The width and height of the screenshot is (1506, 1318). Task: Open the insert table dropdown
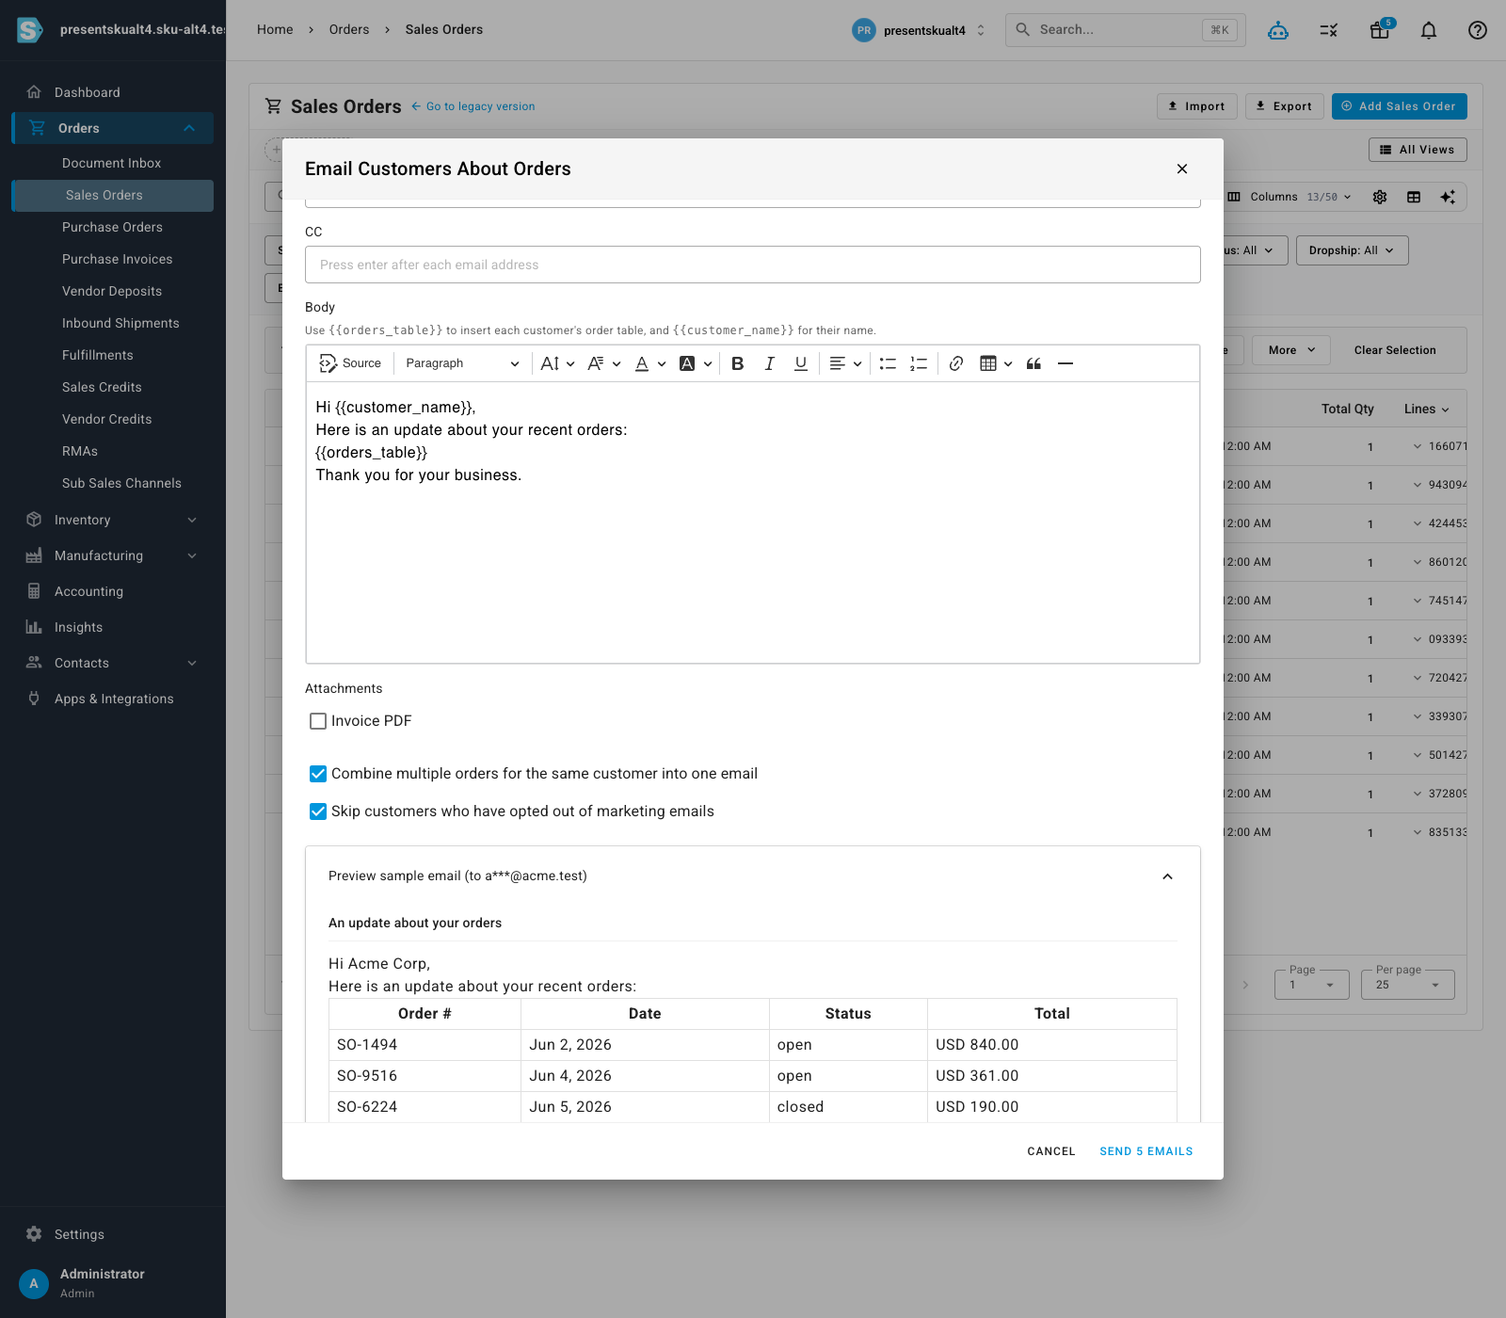(x=996, y=363)
